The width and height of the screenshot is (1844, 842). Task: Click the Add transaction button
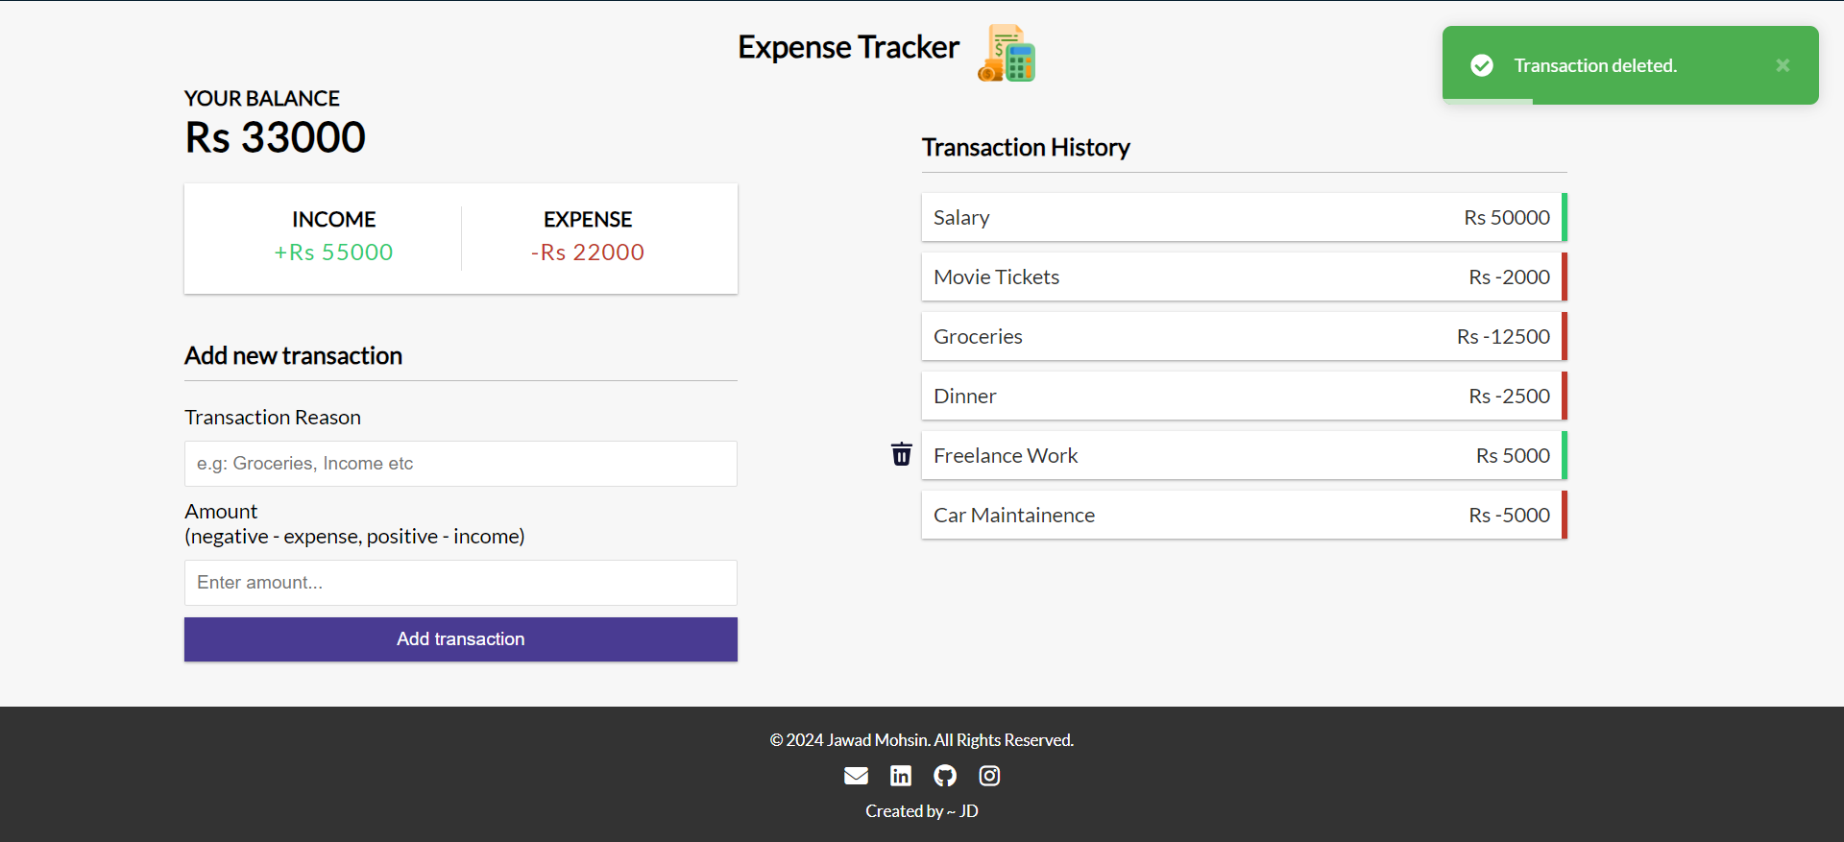pyautogui.click(x=461, y=639)
